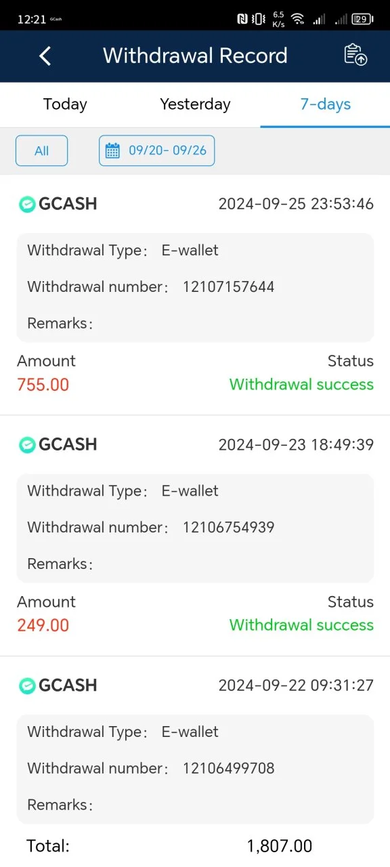390x867 pixels.
Task: Tap withdrawal number 12106754939
Action: tap(228, 527)
